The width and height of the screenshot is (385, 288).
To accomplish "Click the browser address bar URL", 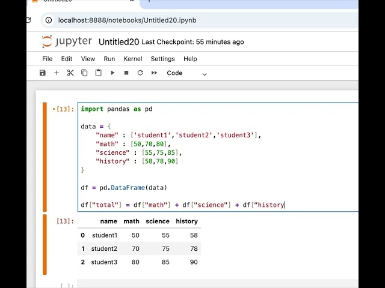I will pos(127,20).
